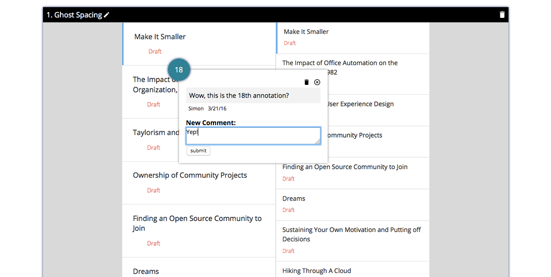The height and width of the screenshot is (277, 551).
Task: Open left "Finding an Open Source Community to Join"
Action: click(x=197, y=223)
